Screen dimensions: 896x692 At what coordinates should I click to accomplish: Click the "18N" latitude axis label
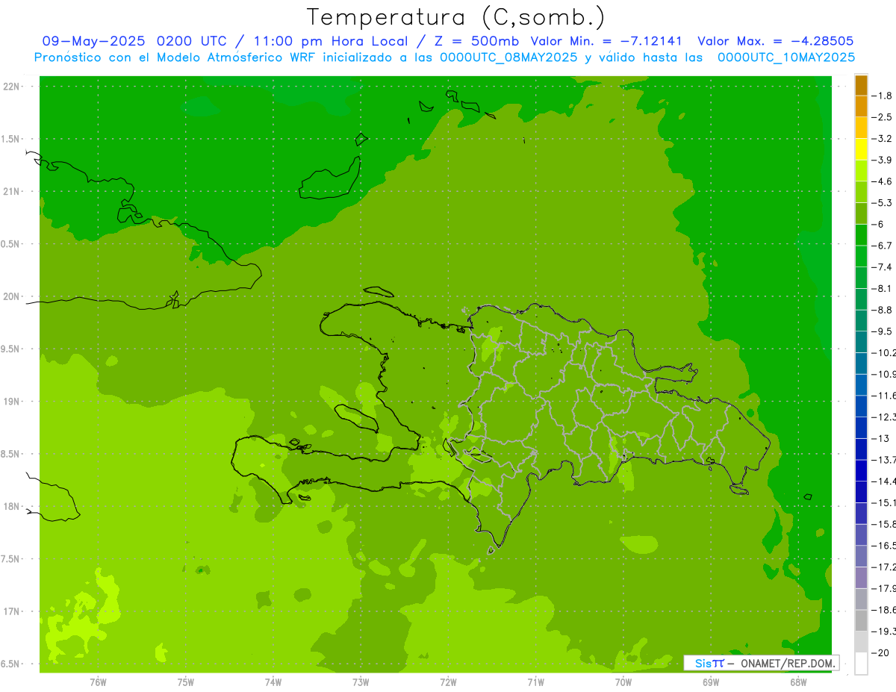click(11, 506)
